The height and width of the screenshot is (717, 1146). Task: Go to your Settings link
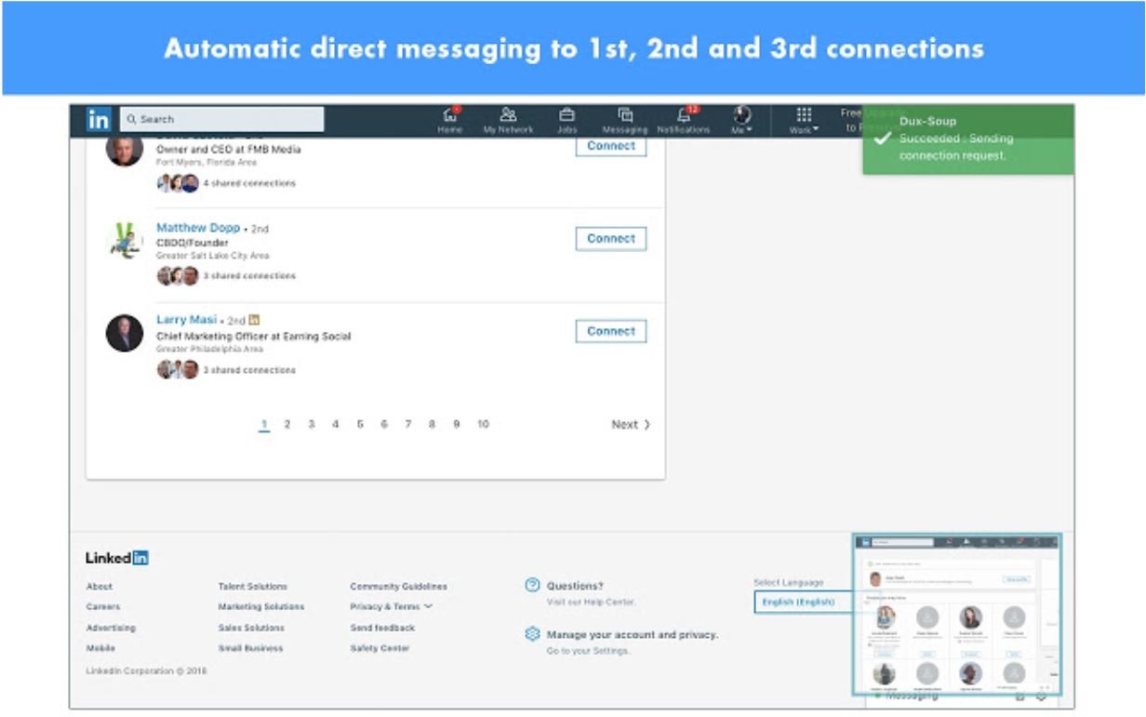tap(588, 651)
